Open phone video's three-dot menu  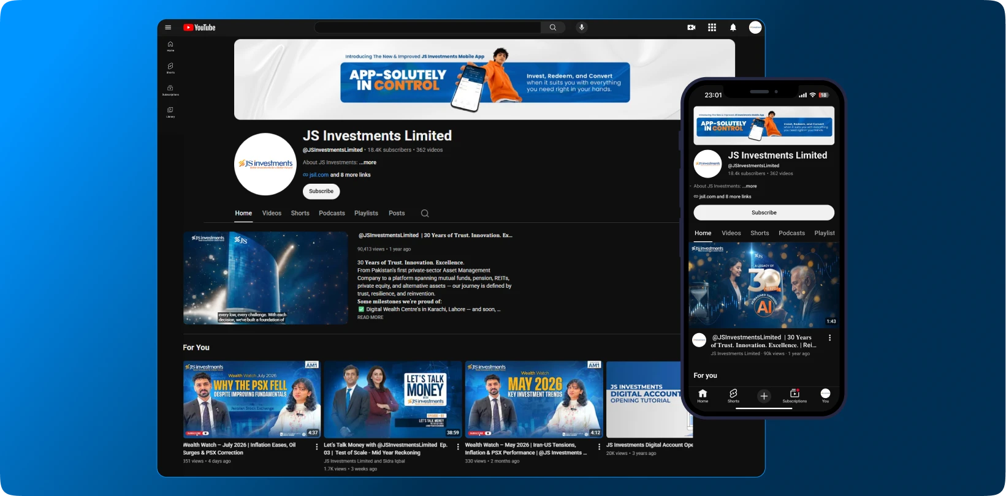(829, 338)
